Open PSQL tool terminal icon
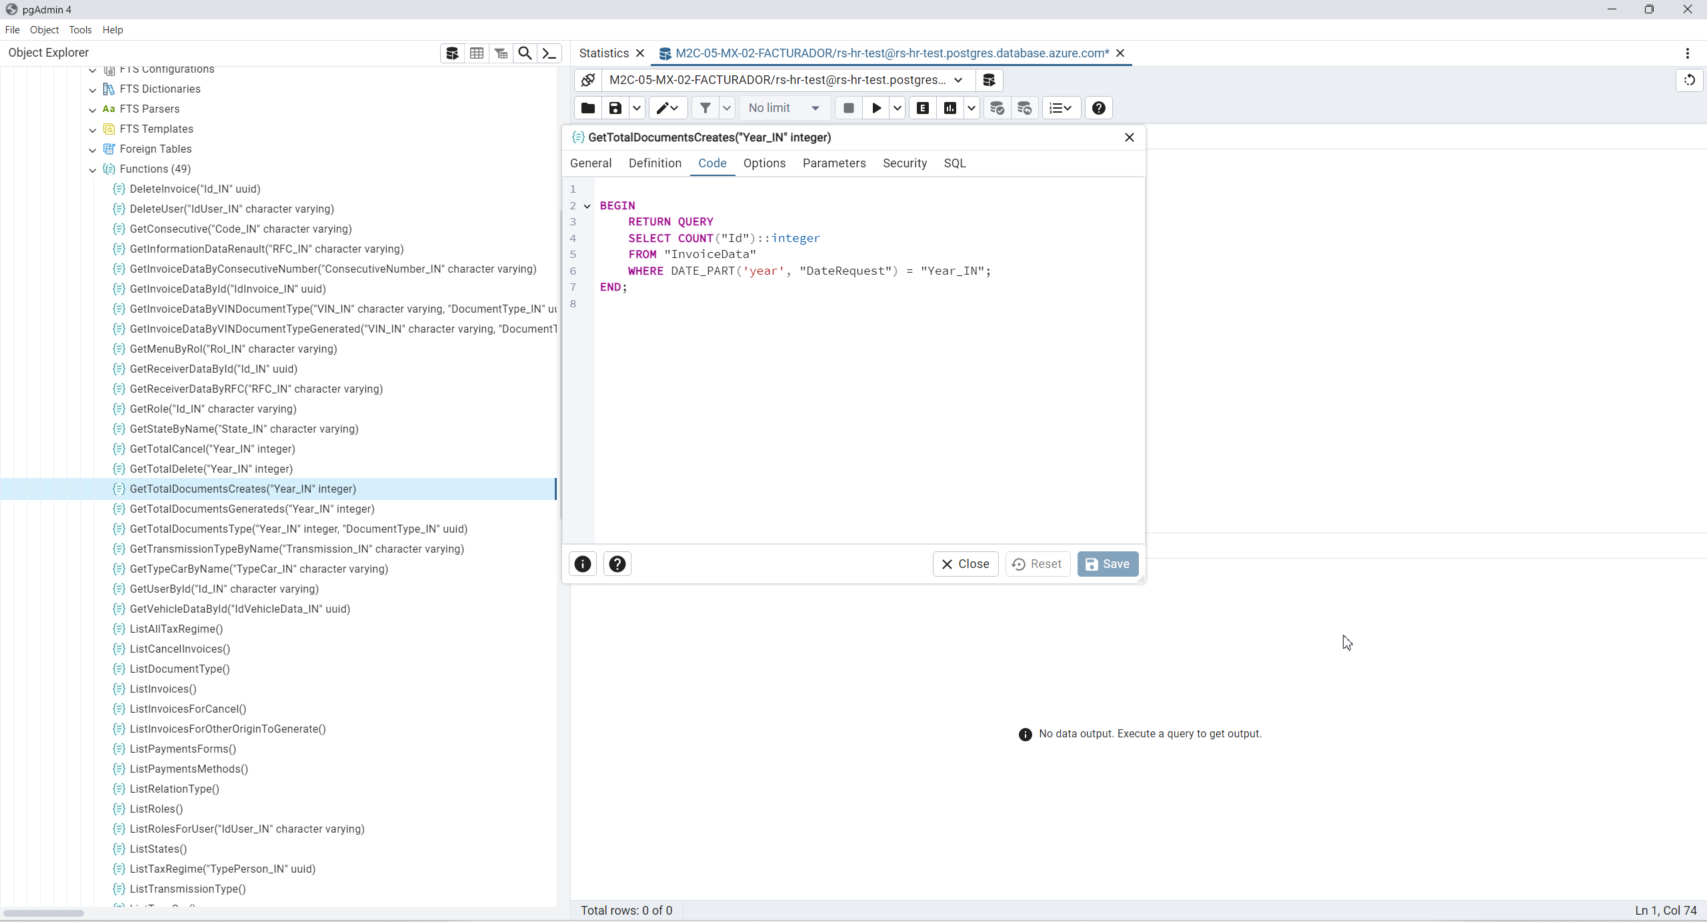The image size is (1707, 922). tap(549, 53)
